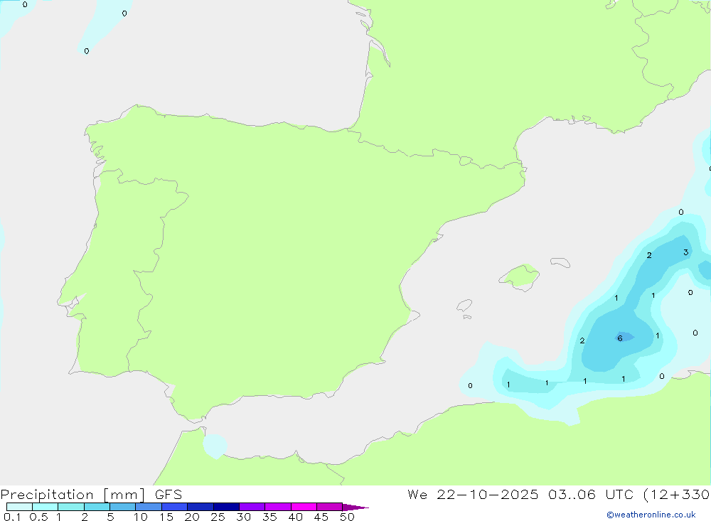The image size is (711, 521).
Task: Click the date '22-10-2025' in the footer
Action: coord(488,495)
